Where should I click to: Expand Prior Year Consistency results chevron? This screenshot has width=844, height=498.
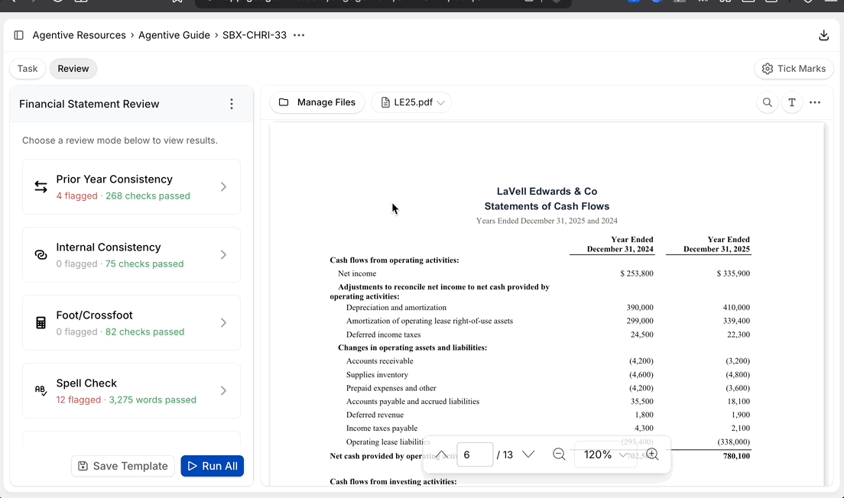[223, 186]
